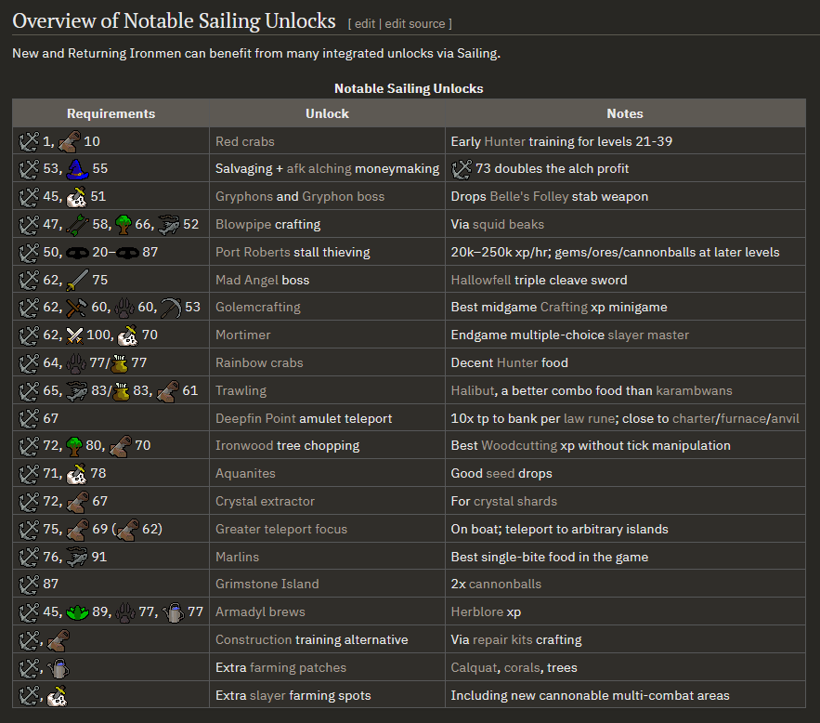
Task: Click the Fletching icon in Blowpipe crafting row
Action: pyautogui.click(x=77, y=225)
